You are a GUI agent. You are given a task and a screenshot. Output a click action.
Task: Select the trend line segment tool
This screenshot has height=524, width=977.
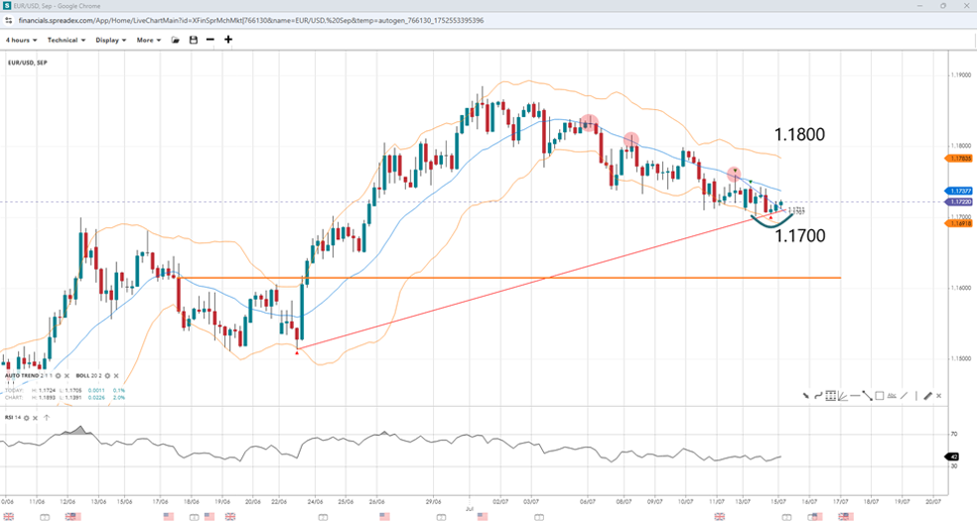pos(867,396)
